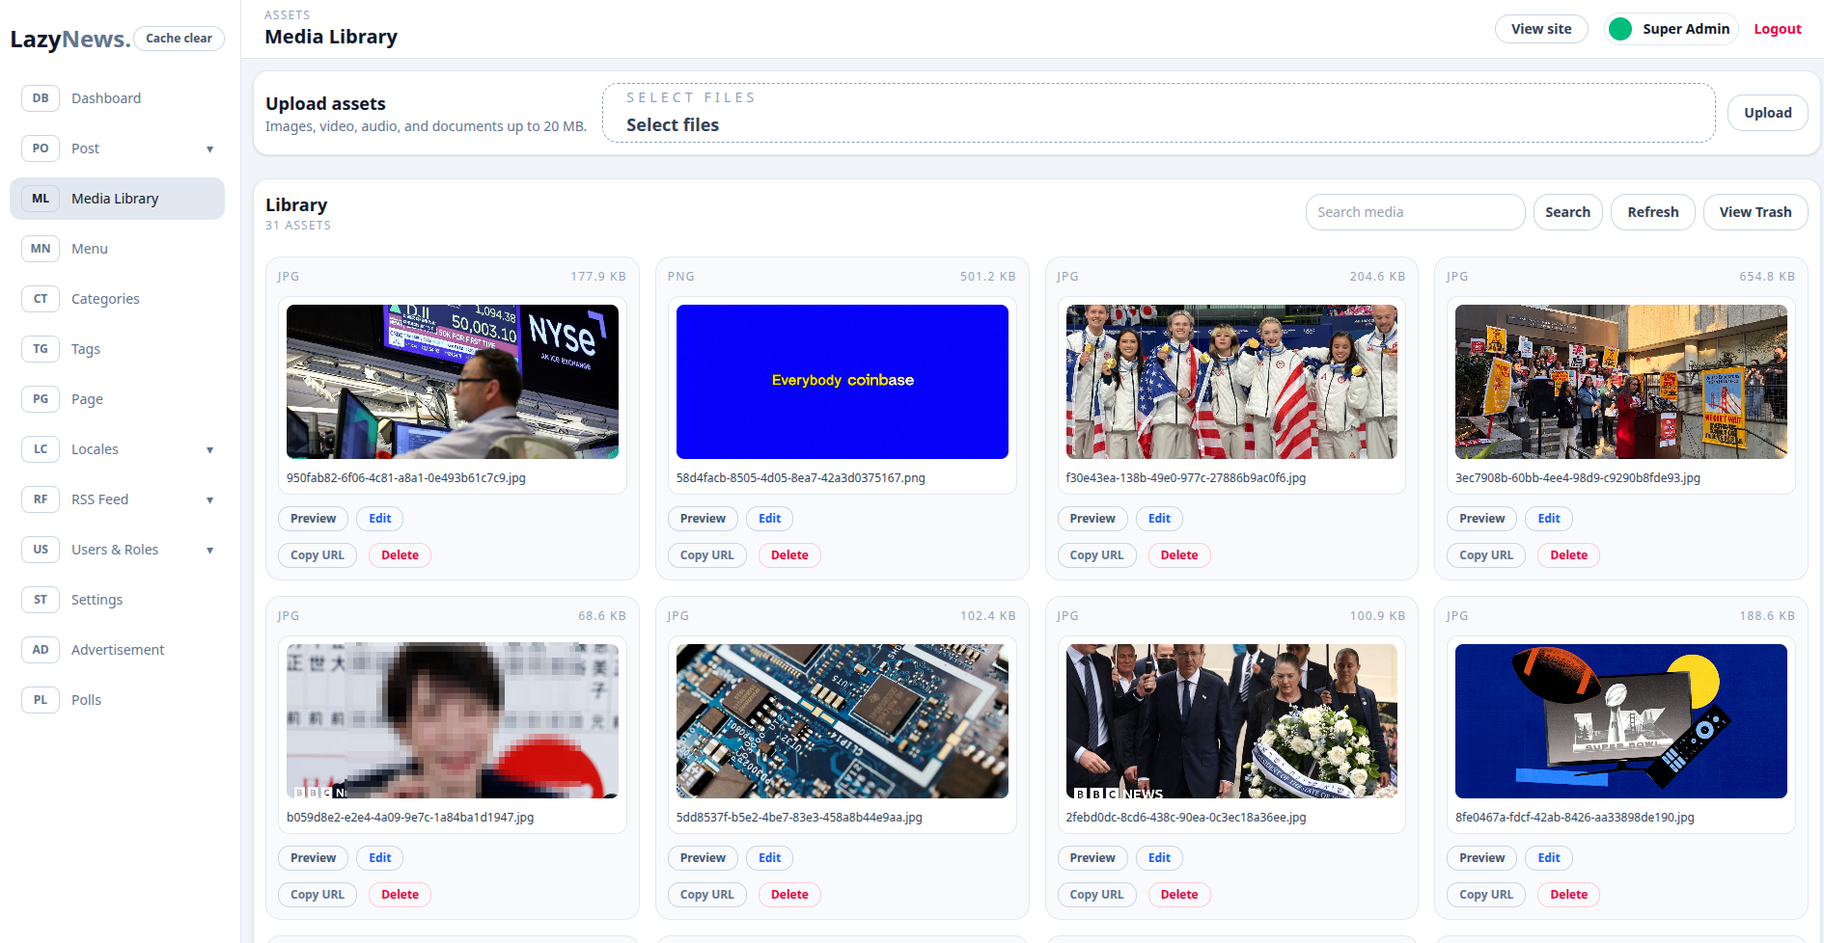Expand the Users & Roles submenu arrow
Image resolution: width=1824 pixels, height=943 pixels.
click(209, 551)
